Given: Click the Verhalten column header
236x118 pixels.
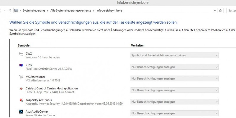Looking at the screenshot, I should coord(138,45).
